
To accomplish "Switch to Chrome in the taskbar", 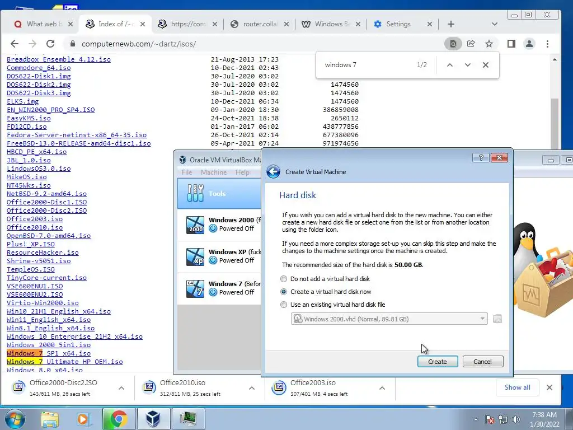I will (x=119, y=419).
